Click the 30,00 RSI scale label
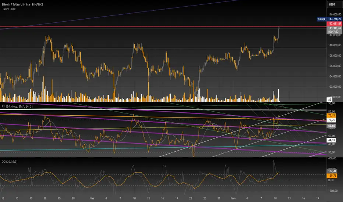The image size is (343, 202). [x=331, y=152]
